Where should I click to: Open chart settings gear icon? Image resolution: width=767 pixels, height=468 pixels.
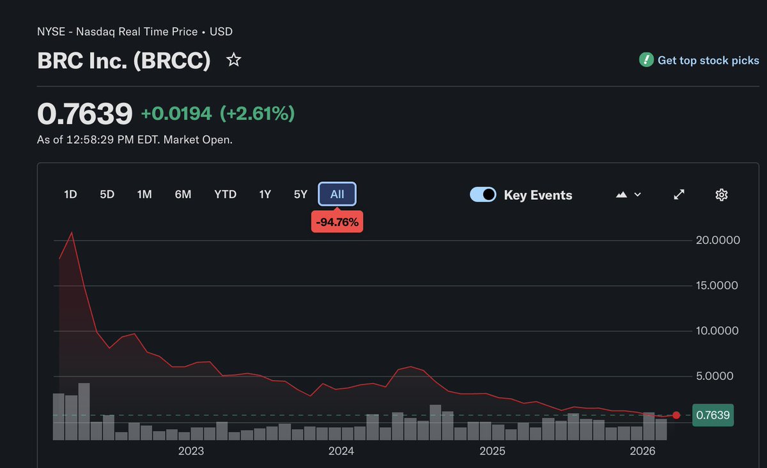pyautogui.click(x=722, y=195)
